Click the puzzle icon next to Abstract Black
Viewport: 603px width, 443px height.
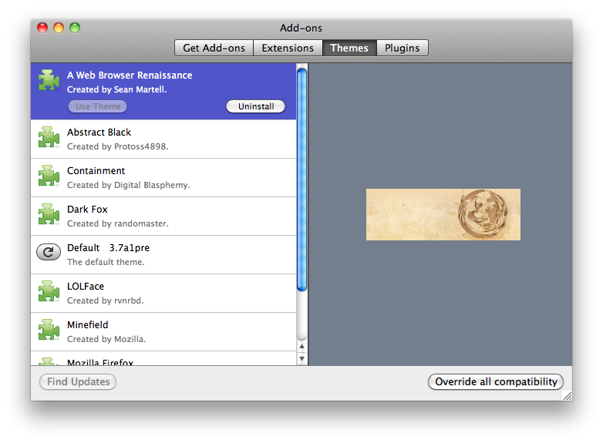(49, 137)
